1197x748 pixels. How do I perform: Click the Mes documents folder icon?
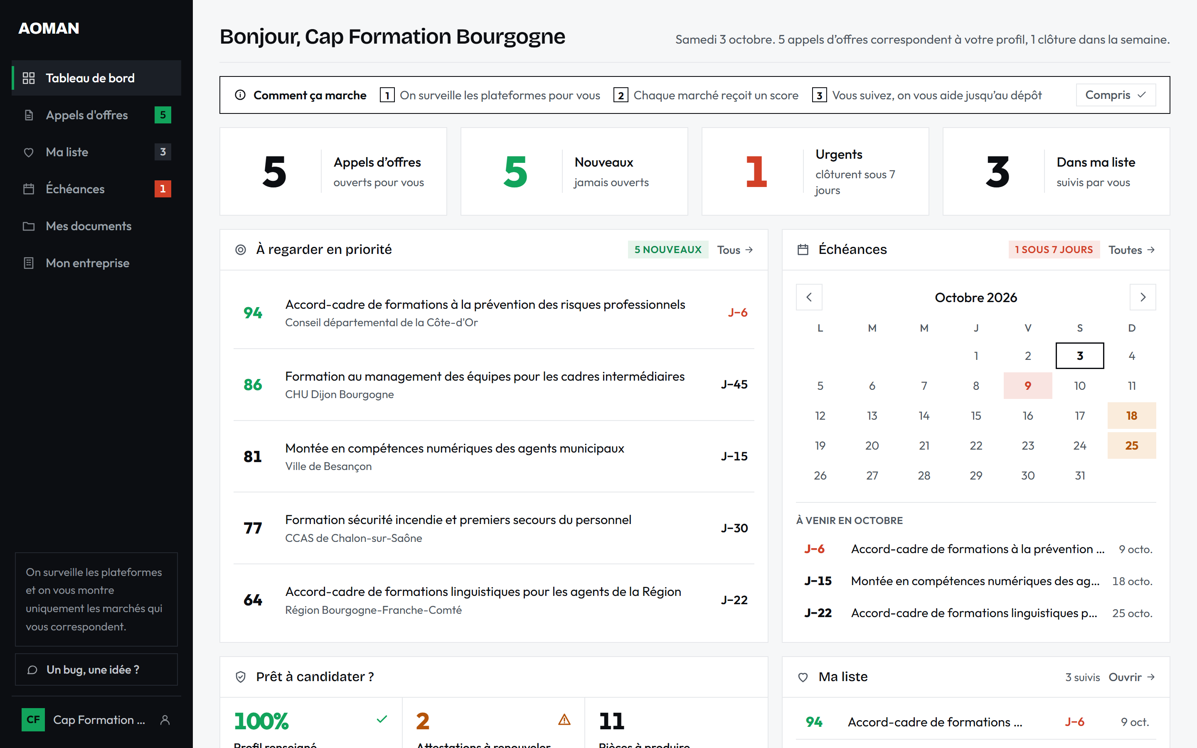29,226
